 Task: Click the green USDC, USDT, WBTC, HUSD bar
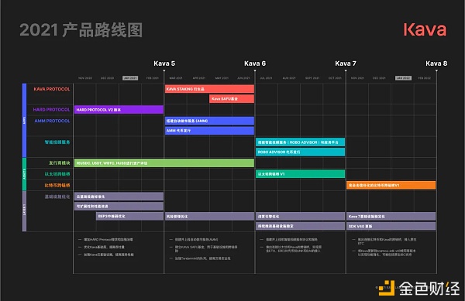(x=164, y=162)
